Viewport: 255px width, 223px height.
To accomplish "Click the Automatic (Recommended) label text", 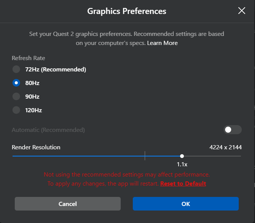I will click(x=48, y=130).
